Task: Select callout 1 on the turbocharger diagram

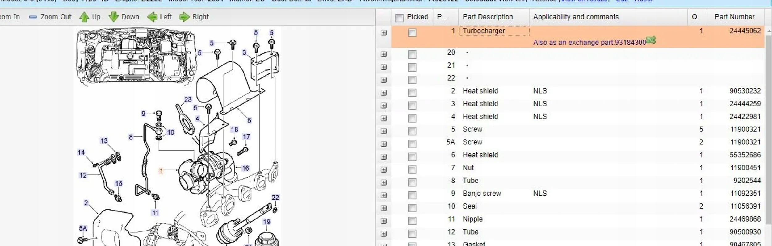Action: [x=161, y=171]
